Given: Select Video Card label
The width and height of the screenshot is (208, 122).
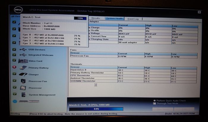Looking at the screenshot, I should pos(35,61).
